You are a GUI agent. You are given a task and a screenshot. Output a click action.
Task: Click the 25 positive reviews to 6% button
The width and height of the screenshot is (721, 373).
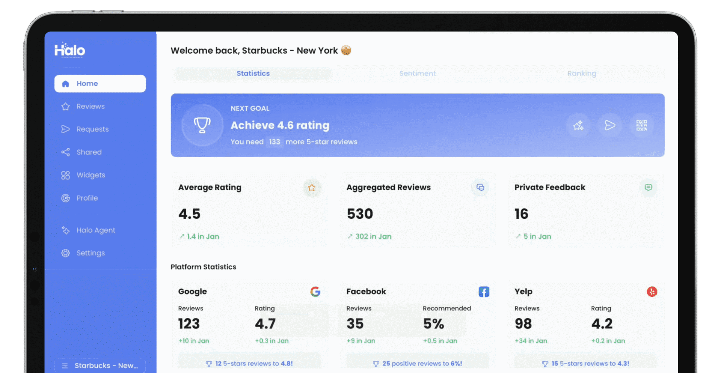[417, 363]
